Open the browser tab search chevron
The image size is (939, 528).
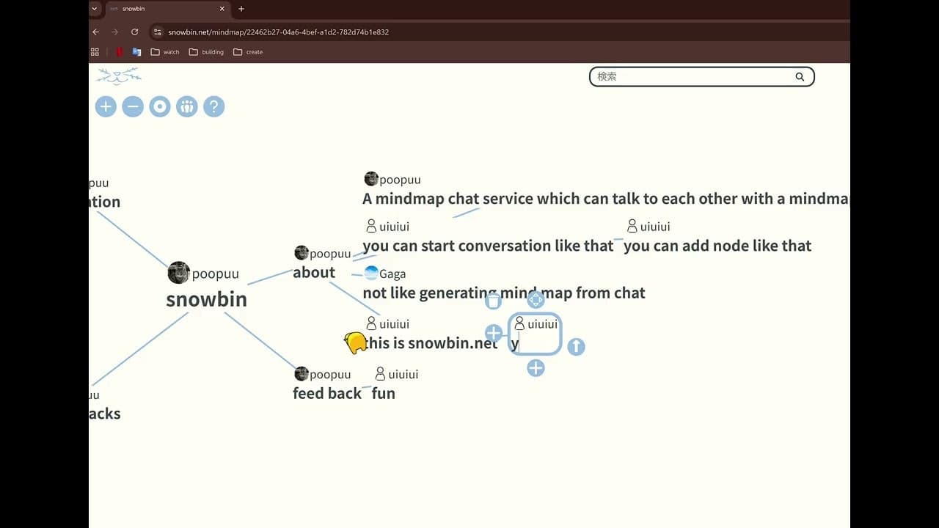(x=93, y=9)
